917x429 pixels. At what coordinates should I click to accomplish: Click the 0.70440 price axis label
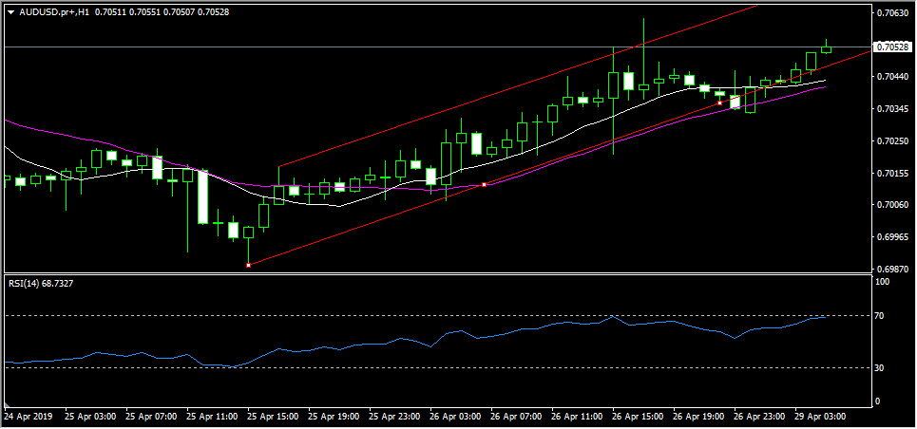point(892,77)
